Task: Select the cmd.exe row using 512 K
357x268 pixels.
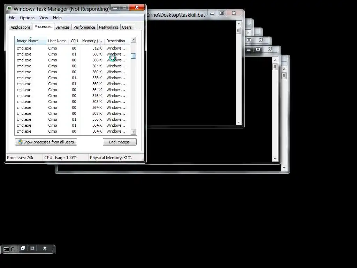Action: pyautogui.click(x=73, y=48)
